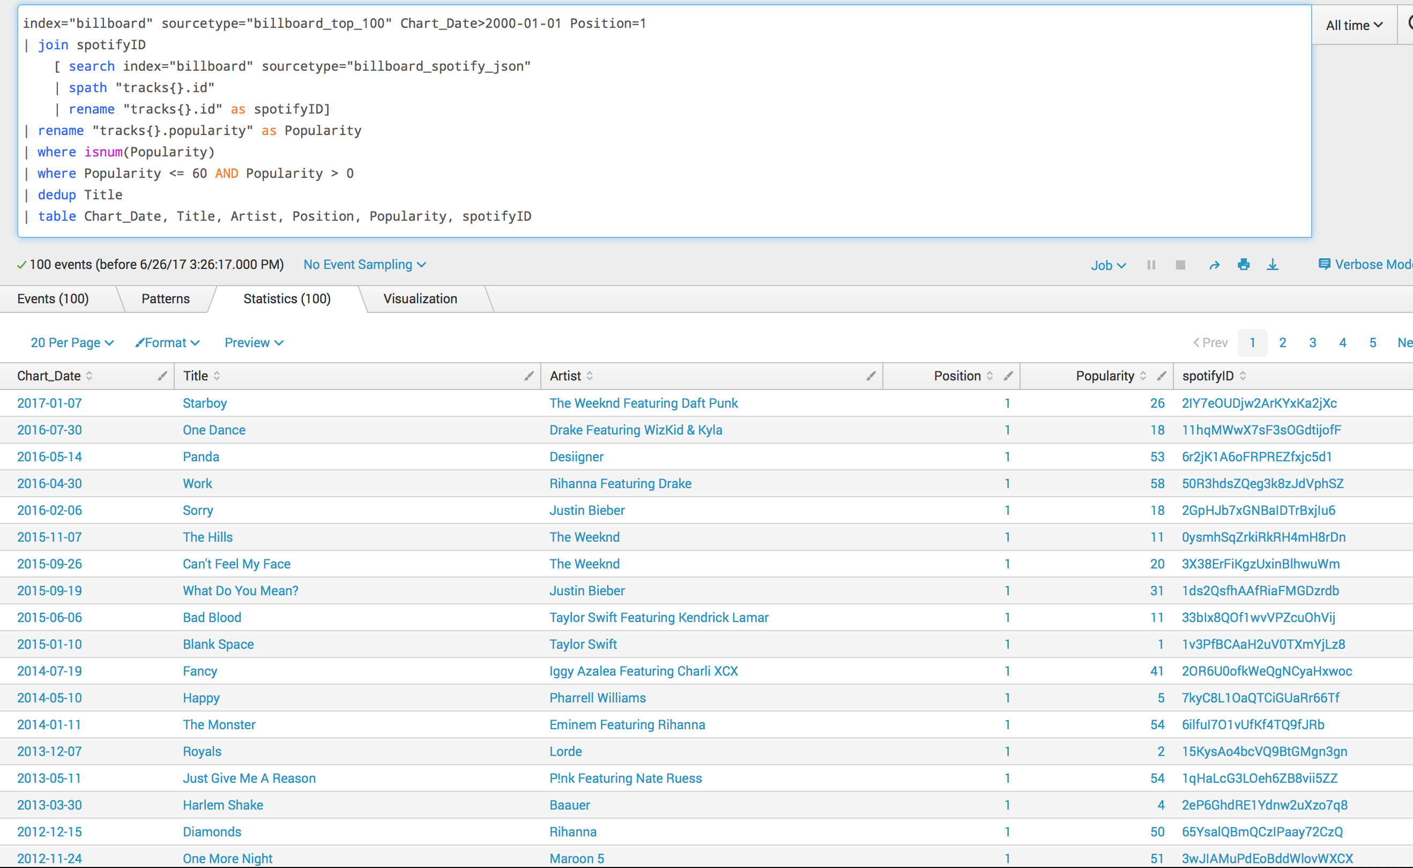
Task: Click edit pencil on Popularity column
Action: (x=1162, y=376)
